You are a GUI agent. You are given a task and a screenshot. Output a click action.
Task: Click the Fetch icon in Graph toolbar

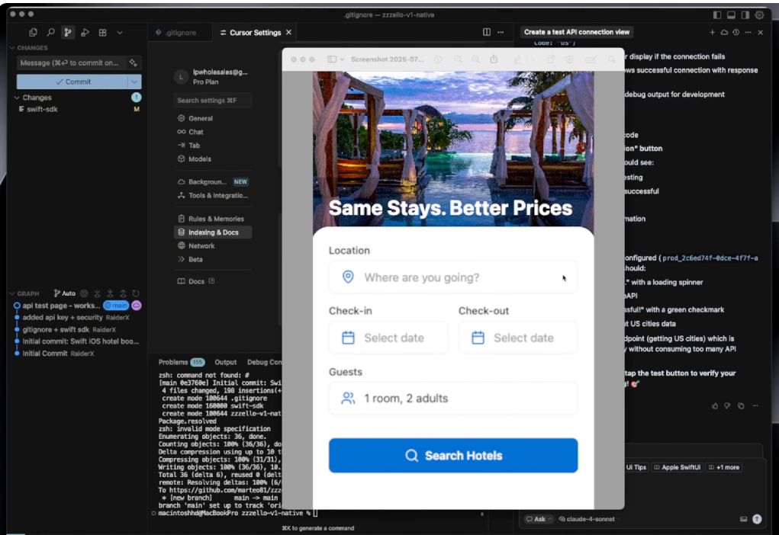pyautogui.click(x=98, y=293)
